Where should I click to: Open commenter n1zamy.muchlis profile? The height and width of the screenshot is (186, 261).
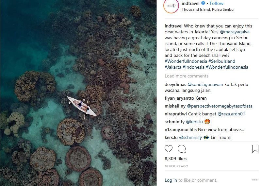tap(181, 129)
